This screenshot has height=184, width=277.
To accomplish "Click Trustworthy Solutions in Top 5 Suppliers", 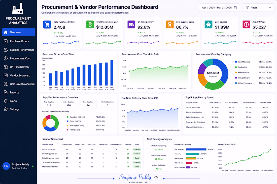I will 195,122.
